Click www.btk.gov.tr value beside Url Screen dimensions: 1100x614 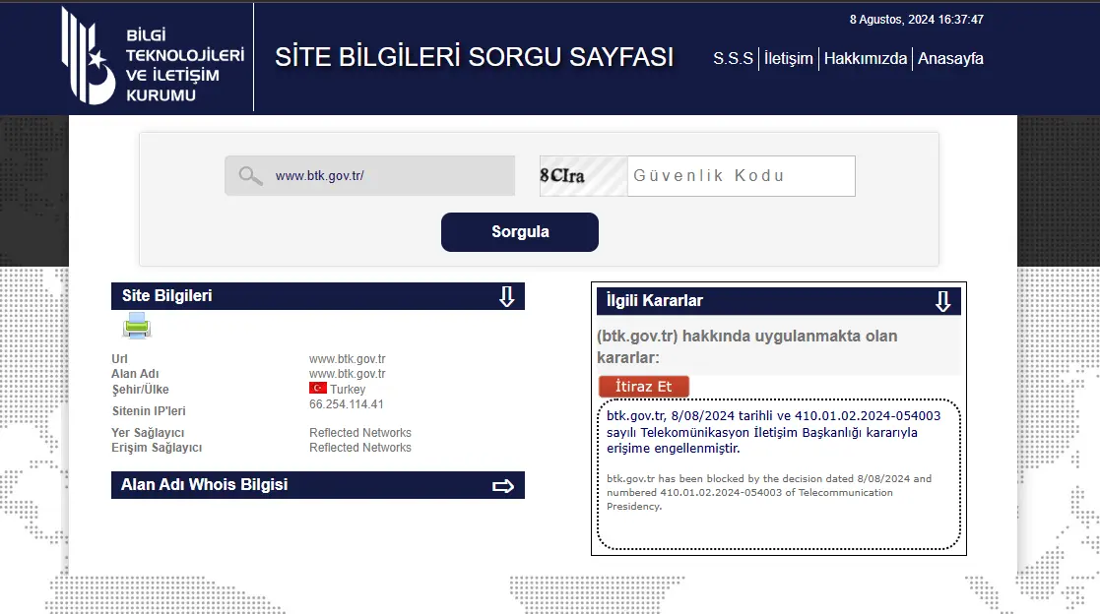[348, 359]
